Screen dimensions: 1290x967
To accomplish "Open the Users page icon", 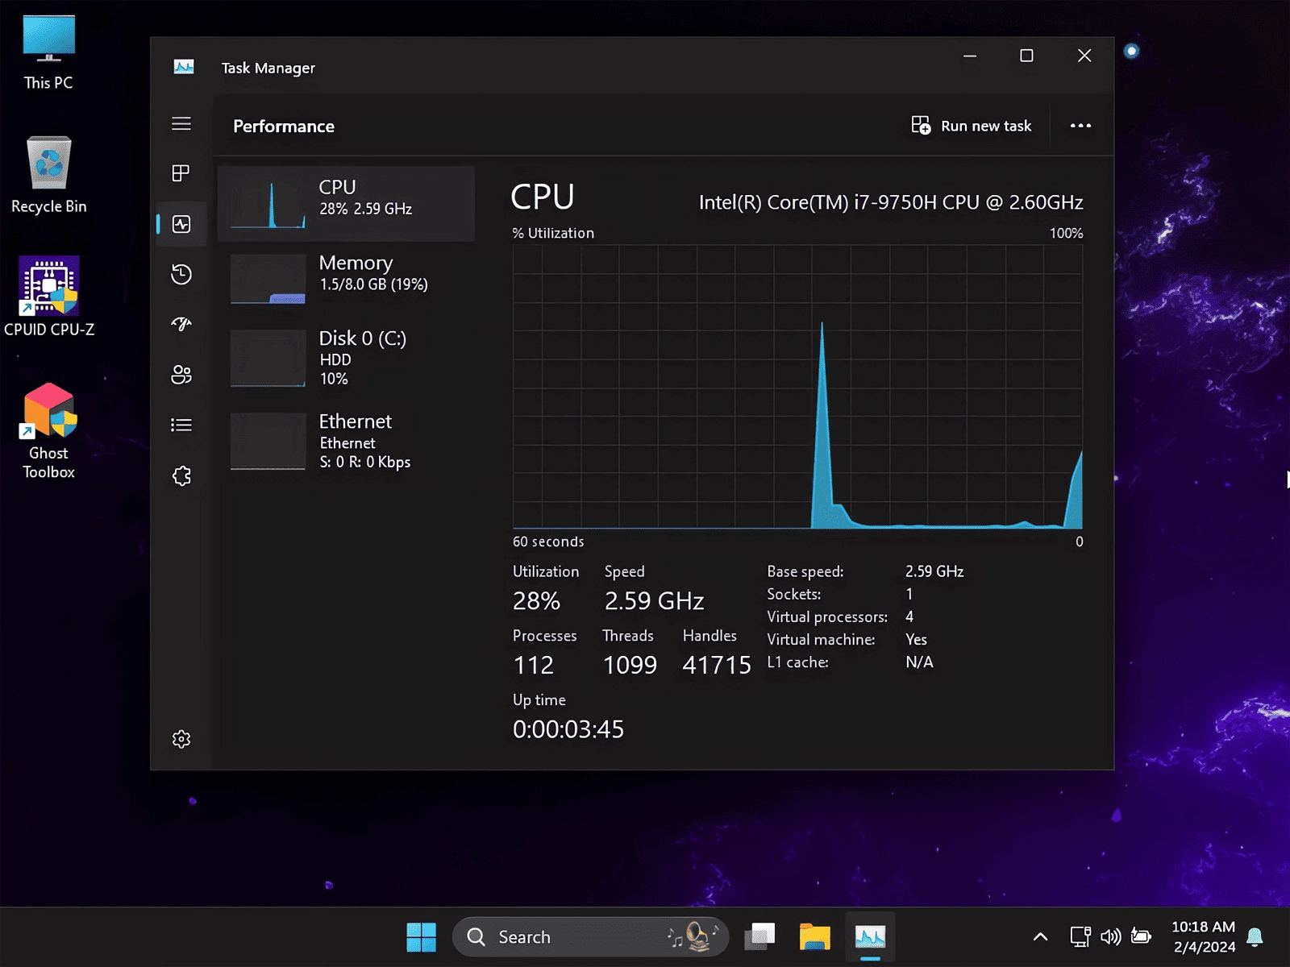I will (x=181, y=375).
